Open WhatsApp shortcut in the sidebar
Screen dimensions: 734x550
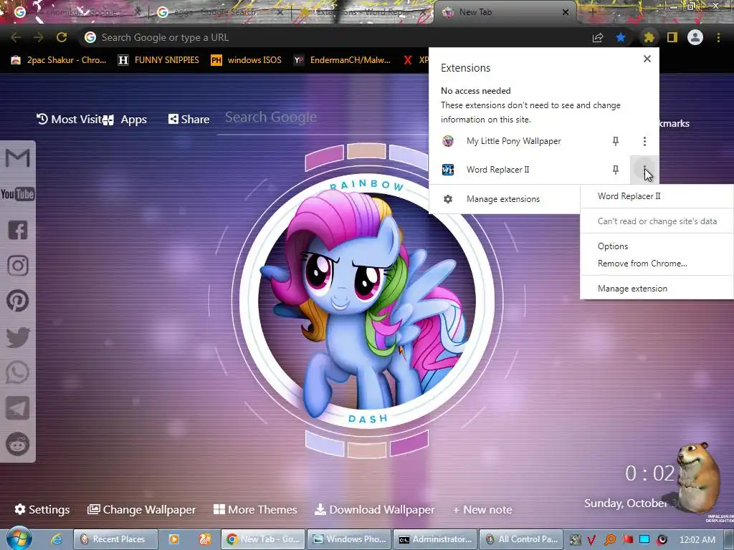tap(18, 372)
